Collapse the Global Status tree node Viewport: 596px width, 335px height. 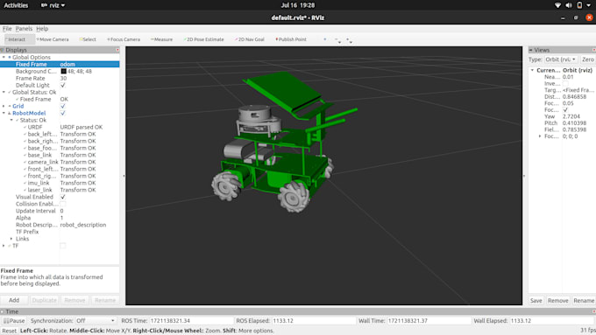point(4,92)
